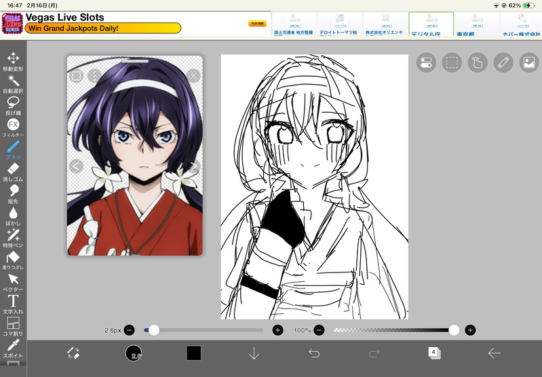This screenshot has height=377, width=542.
Task: Open the material image icon
Action: click(x=529, y=62)
